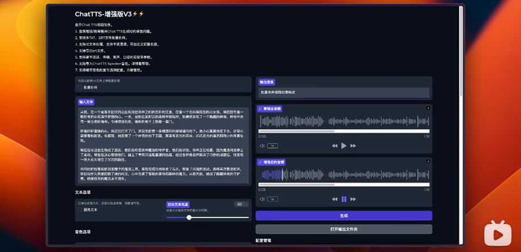Click the 文本选项 section heading

[83, 192]
